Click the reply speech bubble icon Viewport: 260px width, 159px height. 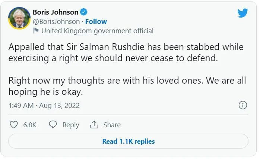tap(53, 125)
